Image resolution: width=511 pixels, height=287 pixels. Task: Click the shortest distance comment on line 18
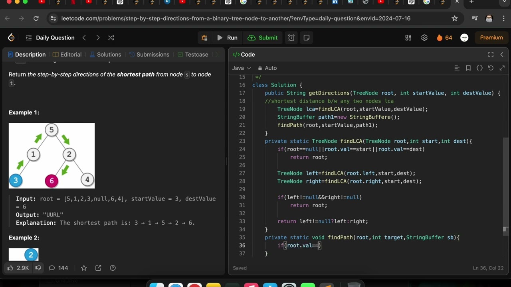tap(329, 101)
